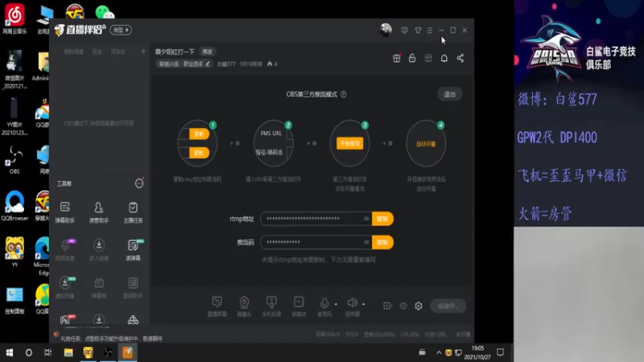Click the 开始推流 step 3 button

coord(350,143)
